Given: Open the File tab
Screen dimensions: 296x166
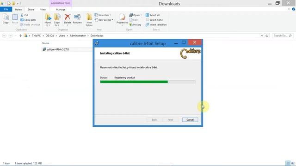Looking at the screenshot, I should (x=6, y=9).
